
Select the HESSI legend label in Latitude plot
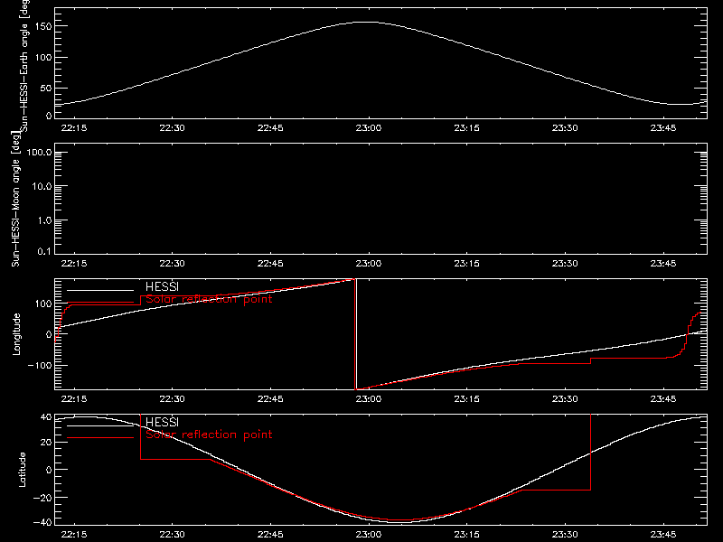pos(162,422)
